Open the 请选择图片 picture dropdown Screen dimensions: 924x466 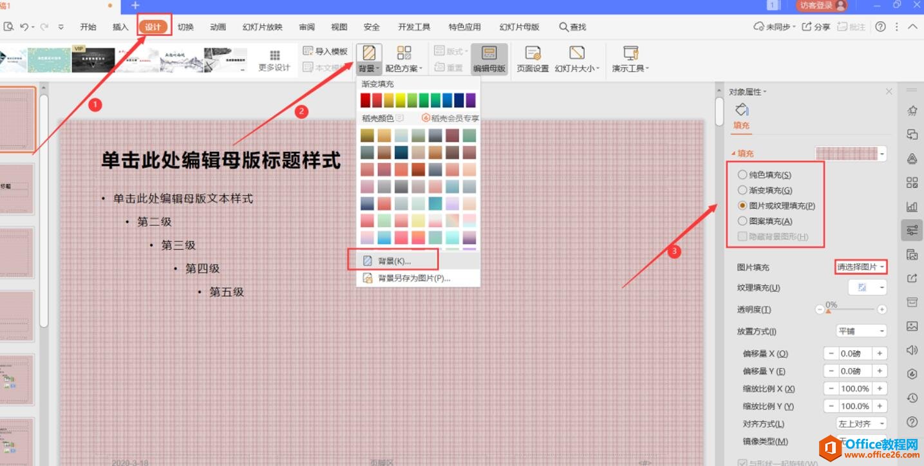[x=861, y=267]
